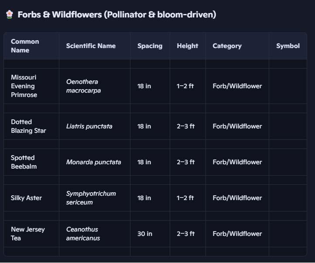315x263 pixels.
Task: Click the Spacing column header
Action: pyautogui.click(x=150, y=46)
